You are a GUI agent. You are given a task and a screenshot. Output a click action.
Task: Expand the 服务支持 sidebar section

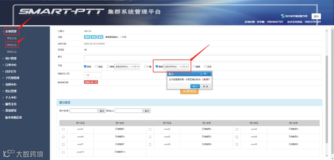coord(11,104)
